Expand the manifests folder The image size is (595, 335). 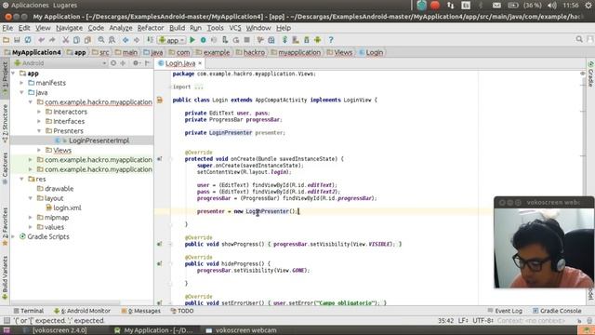[x=22, y=83]
